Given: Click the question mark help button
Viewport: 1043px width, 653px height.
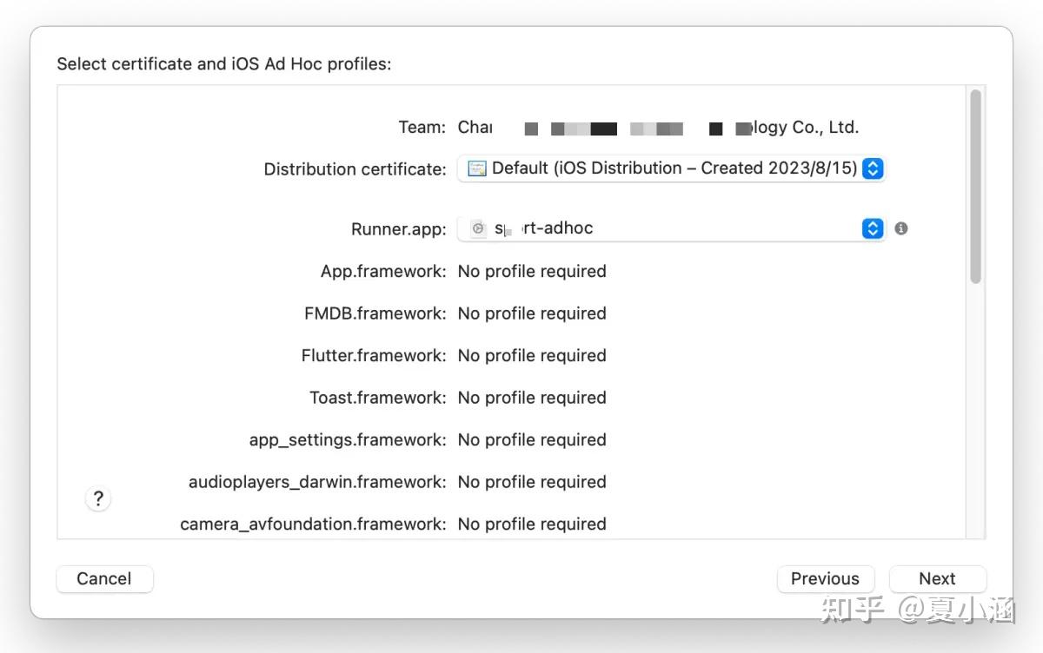Looking at the screenshot, I should (x=98, y=498).
